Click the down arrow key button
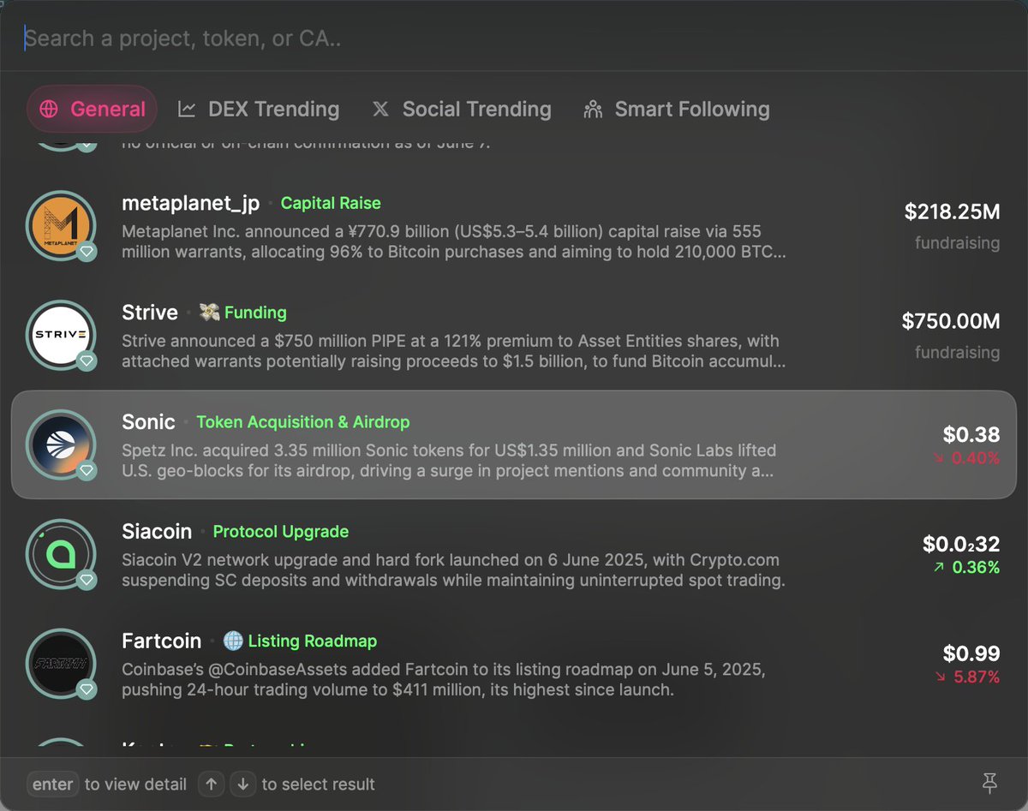This screenshot has width=1028, height=811. [243, 784]
